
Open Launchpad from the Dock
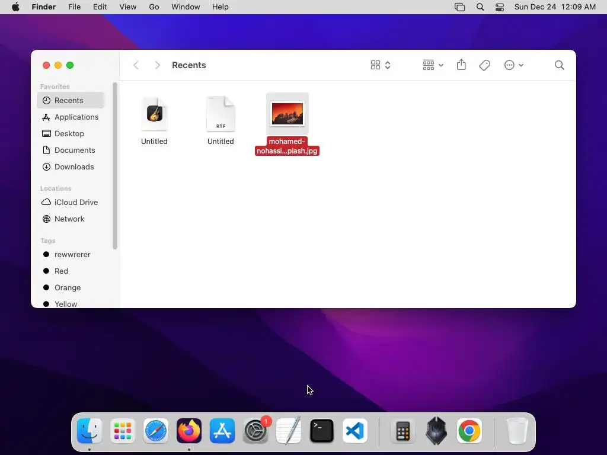point(123,431)
